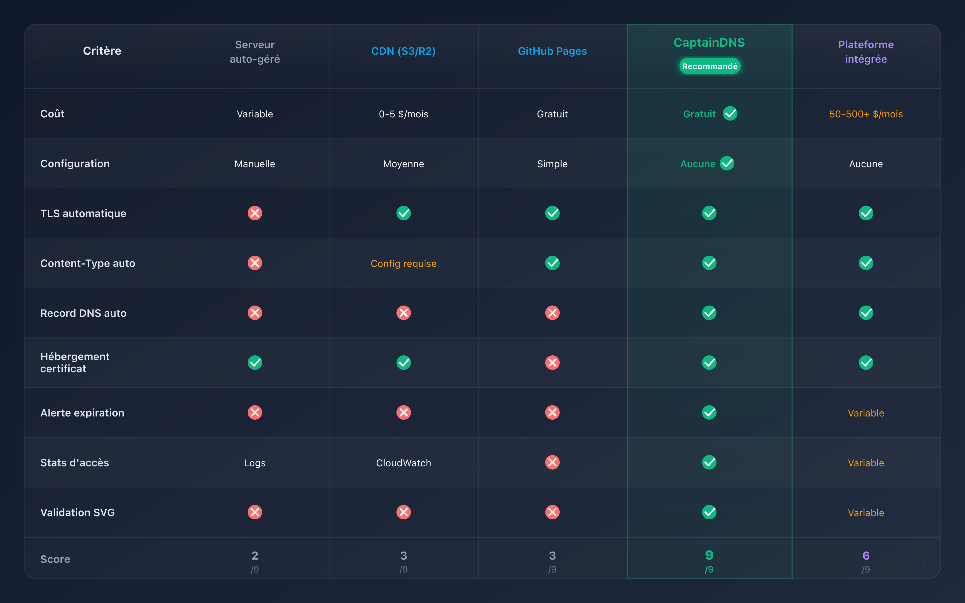Toggle the red cross for Validation SVG under CDN
The width and height of the screenshot is (965, 603).
pos(403,512)
